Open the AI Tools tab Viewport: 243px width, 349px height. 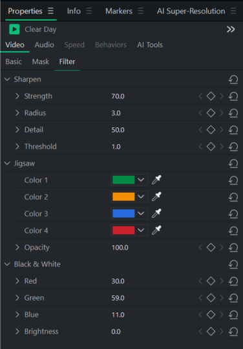click(x=150, y=45)
